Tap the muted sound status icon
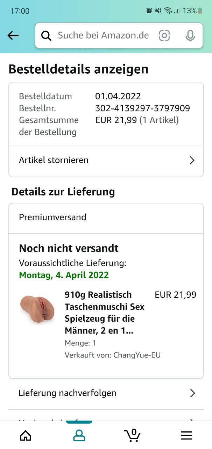 click(158, 11)
